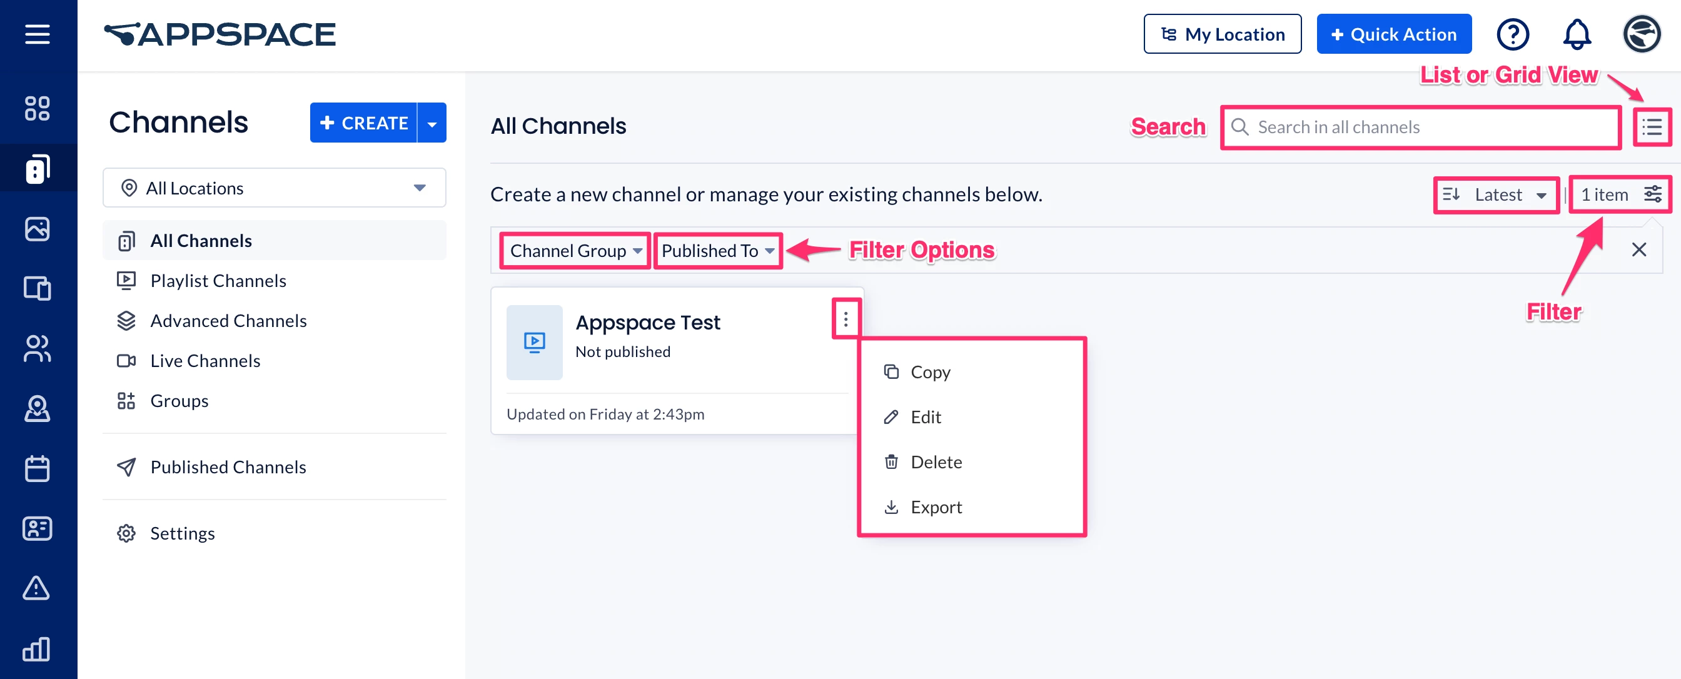Screen dimensions: 1681x679
Task: Choose Export in the channel menu
Action: coord(935,507)
